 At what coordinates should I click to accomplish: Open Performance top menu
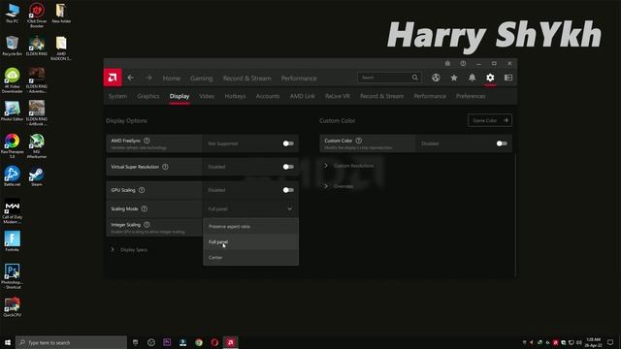(299, 79)
